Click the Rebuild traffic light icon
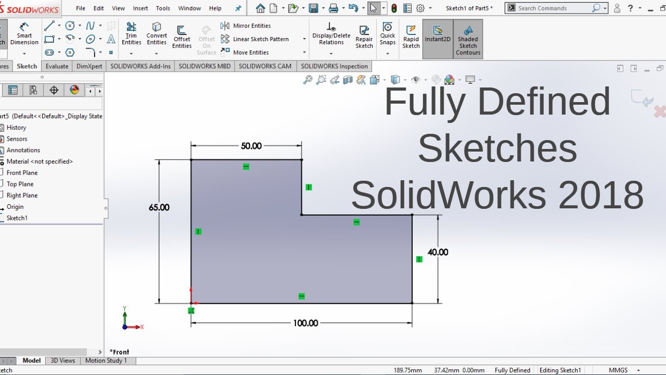Viewport: 666px width, 375px height. [394, 8]
